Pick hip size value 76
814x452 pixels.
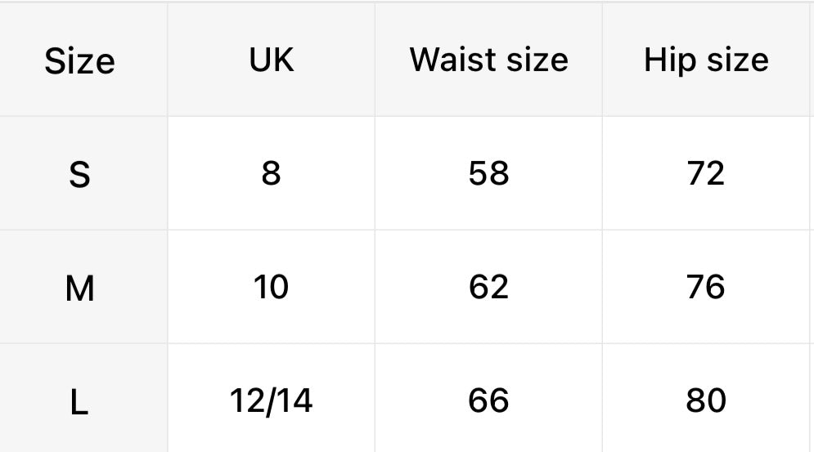[706, 287]
